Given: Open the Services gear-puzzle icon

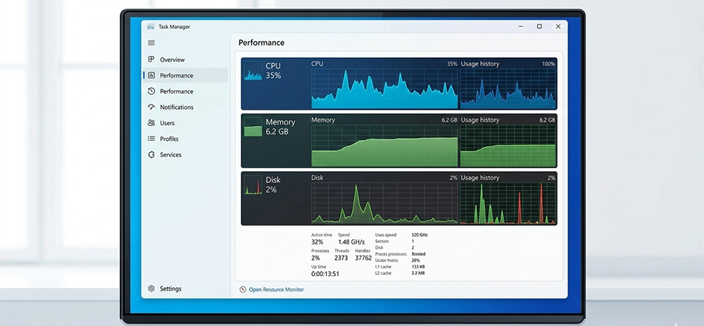Looking at the screenshot, I should (x=151, y=154).
